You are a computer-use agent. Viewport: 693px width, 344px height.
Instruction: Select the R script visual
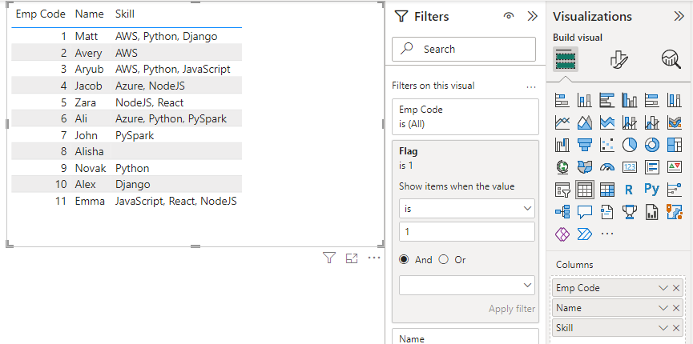630,190
